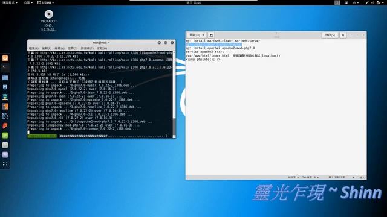Open terminal 終端機(T) Terminal menu
The image size is (387, 217).
click(87, 48)
